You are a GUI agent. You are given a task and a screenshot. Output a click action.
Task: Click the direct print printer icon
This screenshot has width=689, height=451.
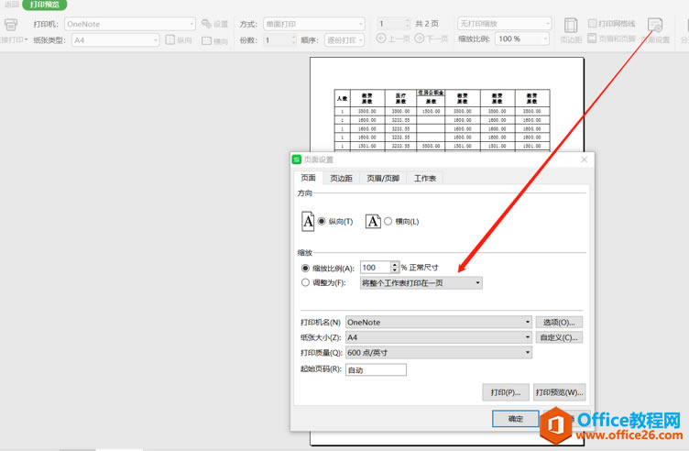tap(10, 26)
